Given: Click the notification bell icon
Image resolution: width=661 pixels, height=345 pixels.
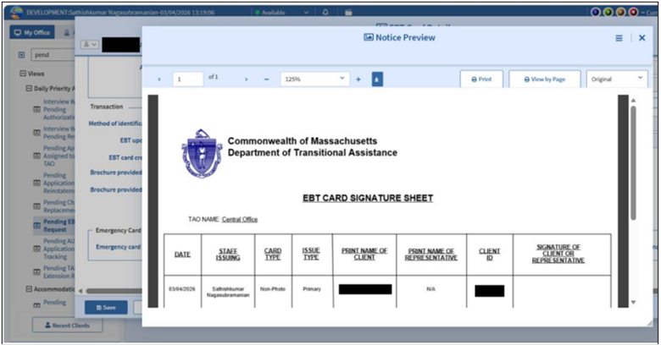Looking at the screenshot, I should 325,12.
